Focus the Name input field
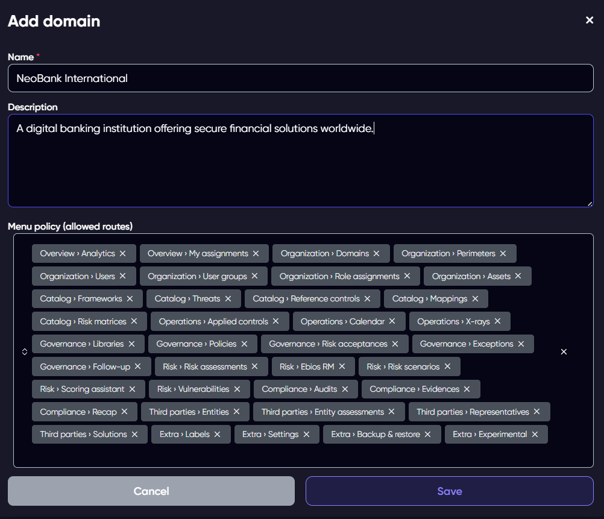 click(300, 78)
